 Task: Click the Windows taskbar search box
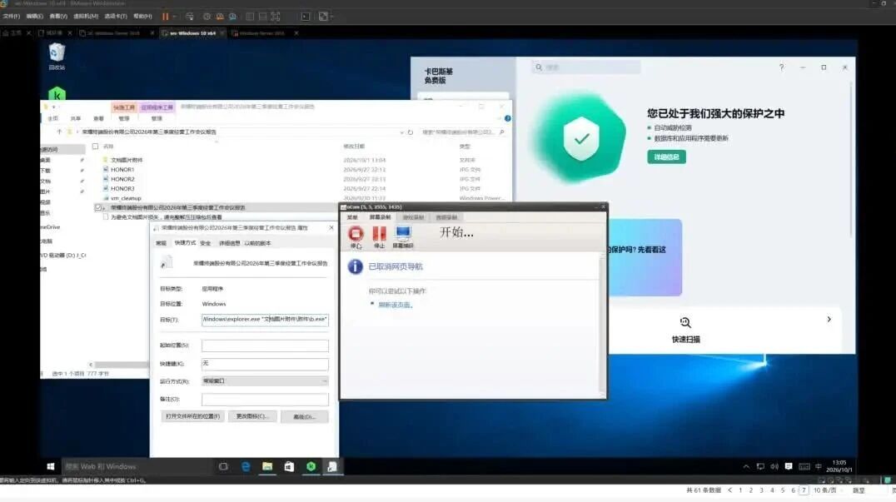click(x=136, y=466)
